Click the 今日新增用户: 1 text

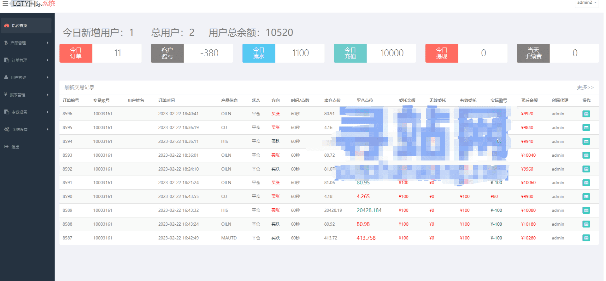click(98, 32)
